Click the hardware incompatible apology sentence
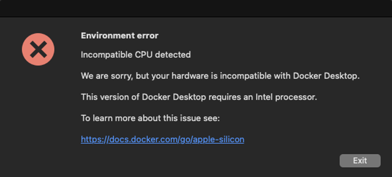The image size is (392, 177). point(220,76)
